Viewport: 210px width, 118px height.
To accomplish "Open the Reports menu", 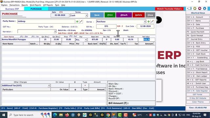I will pyautogui.click(x=25, y=5).
